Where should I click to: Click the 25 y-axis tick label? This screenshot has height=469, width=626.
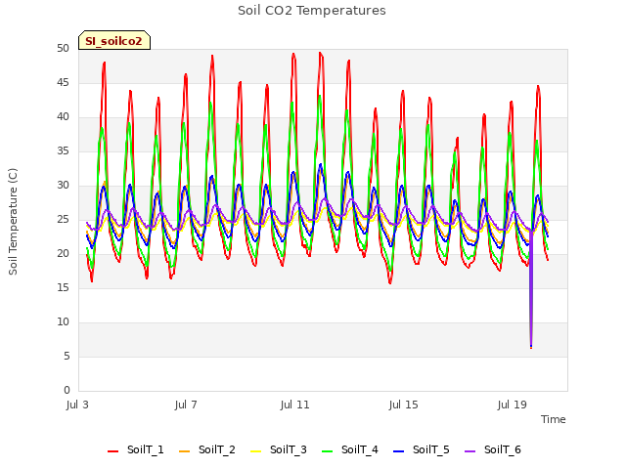pos(63,219)
